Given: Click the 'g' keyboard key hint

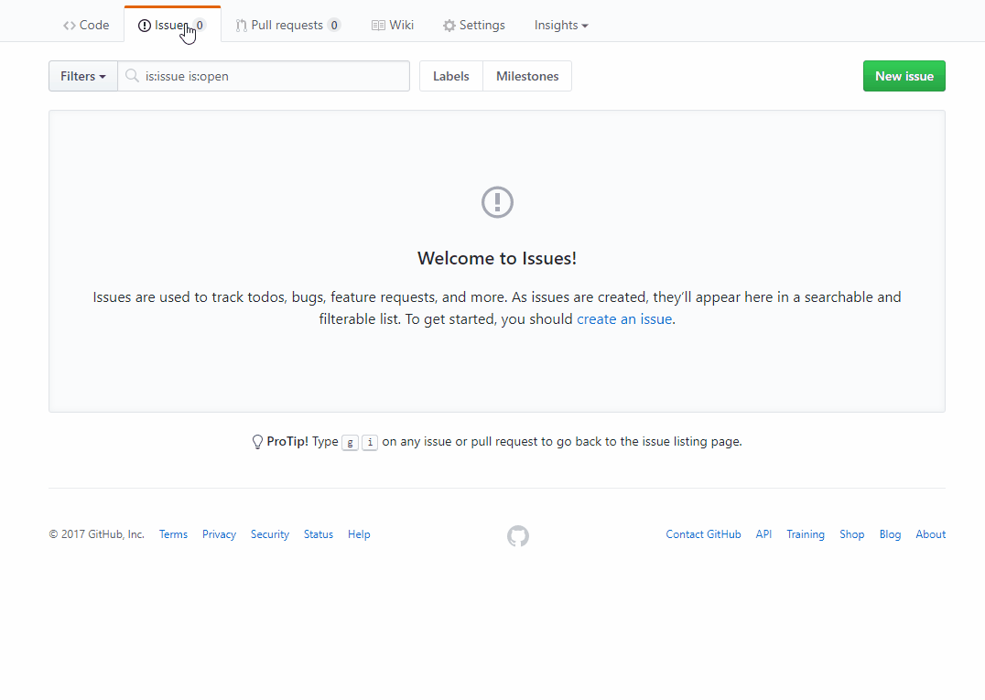Looking at the screenshot, I should (351, 443).
